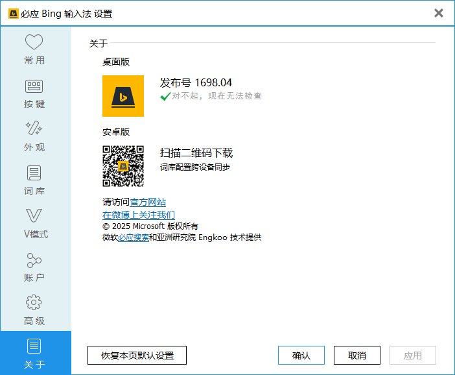Click the greyed-out 应用 button
Screen dimensions: 455x375
[x=412, y=356]
